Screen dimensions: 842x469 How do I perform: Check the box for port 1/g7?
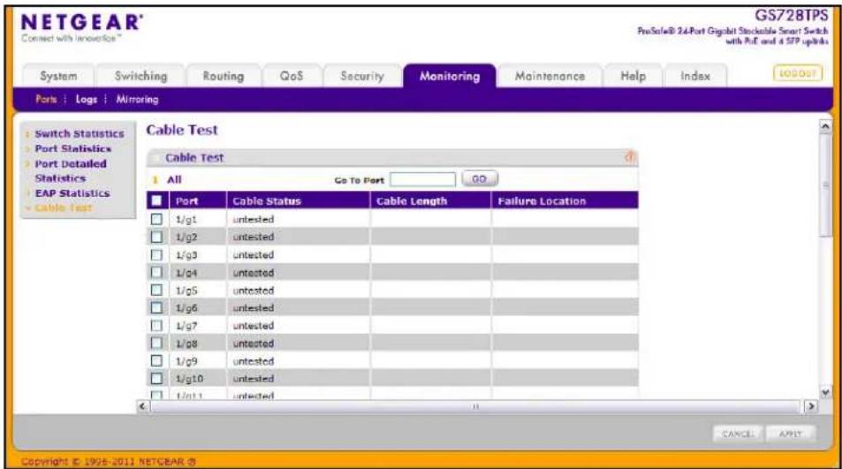pos(156,326)
